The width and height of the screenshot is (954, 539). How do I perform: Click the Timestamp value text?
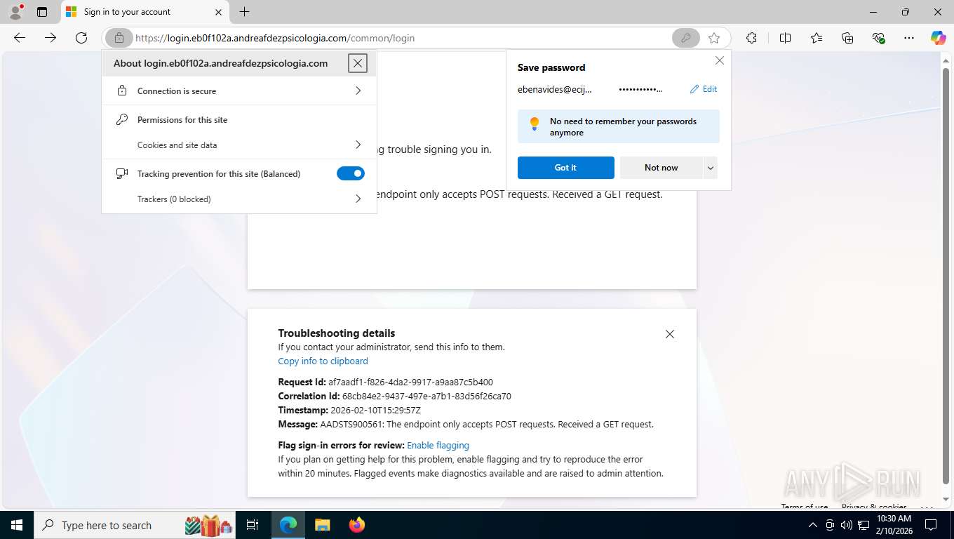coord(375,411)
